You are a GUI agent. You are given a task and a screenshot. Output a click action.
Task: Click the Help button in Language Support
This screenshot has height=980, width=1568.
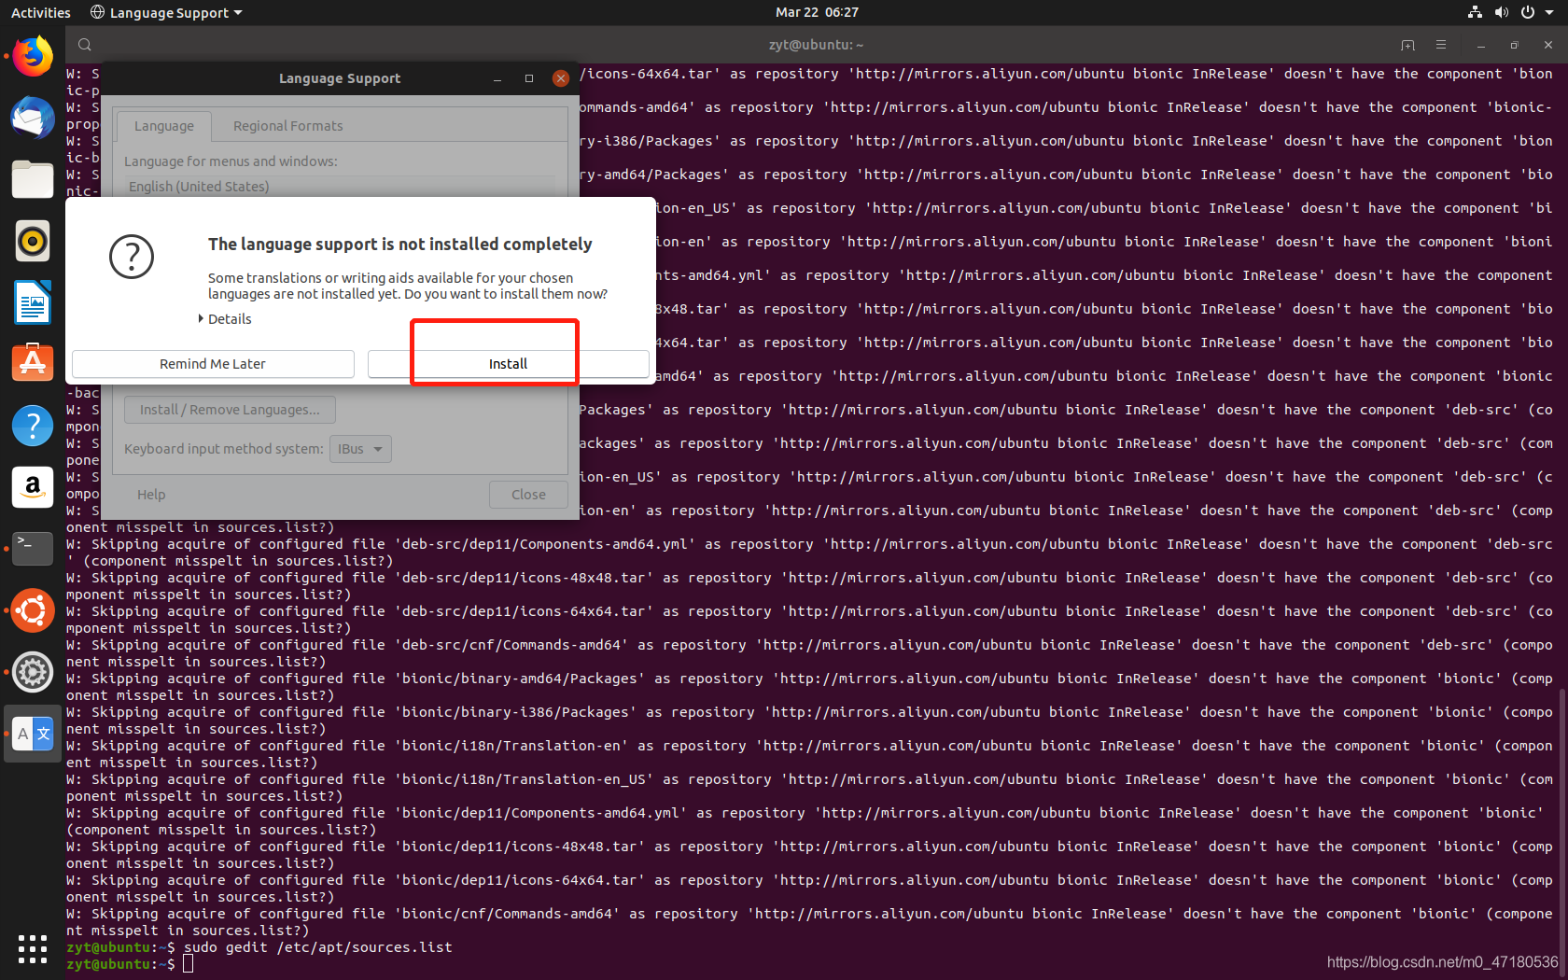click(x=151, y=495)
